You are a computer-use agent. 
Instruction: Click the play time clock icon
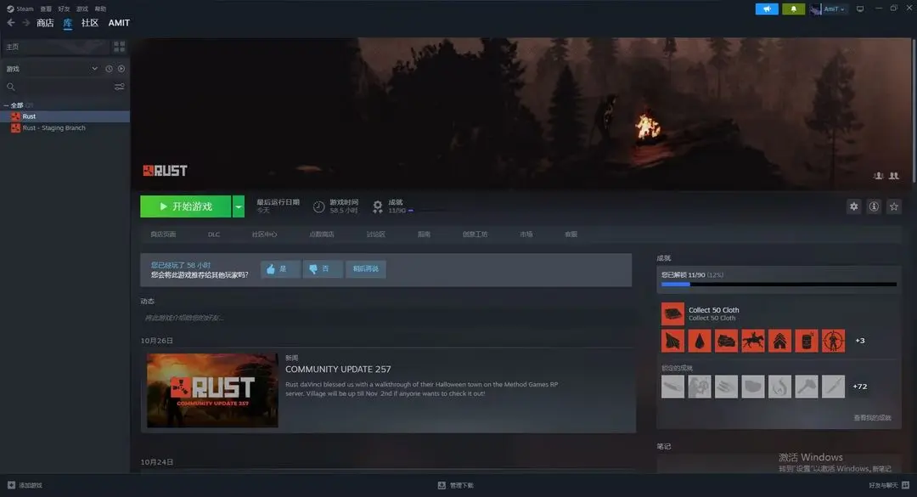click(318, 206)
